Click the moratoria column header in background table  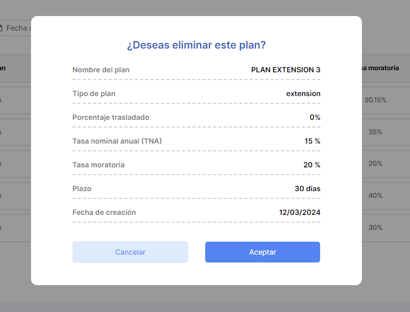pyautogui.click(x=381, y=68)
